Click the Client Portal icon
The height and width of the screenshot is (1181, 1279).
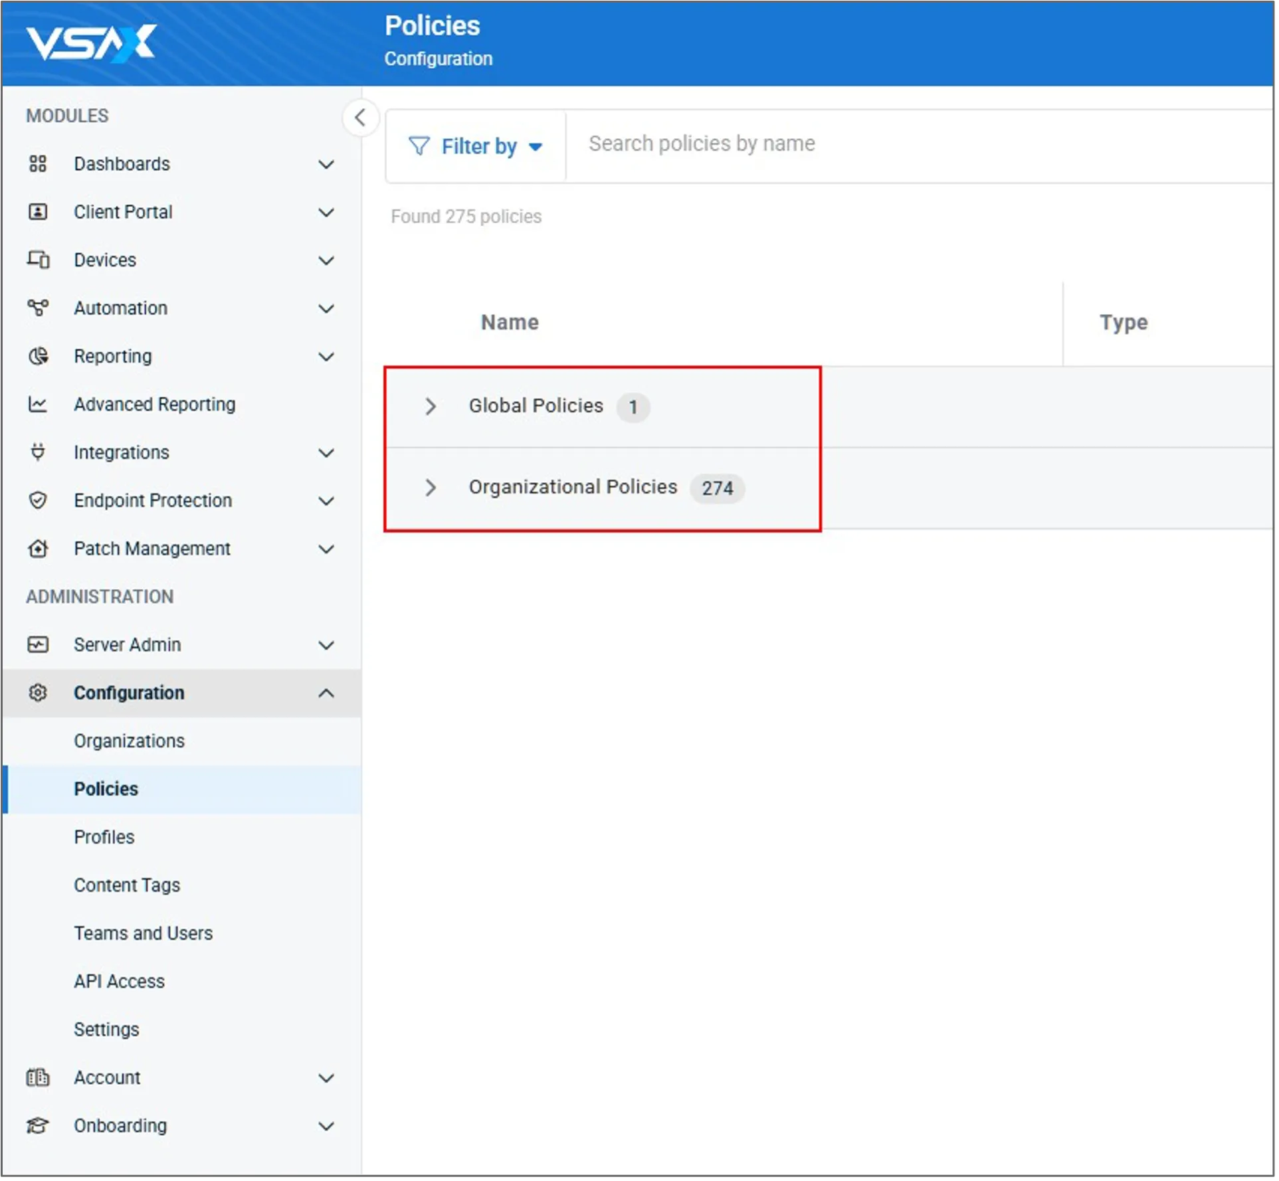pos(38,212)
